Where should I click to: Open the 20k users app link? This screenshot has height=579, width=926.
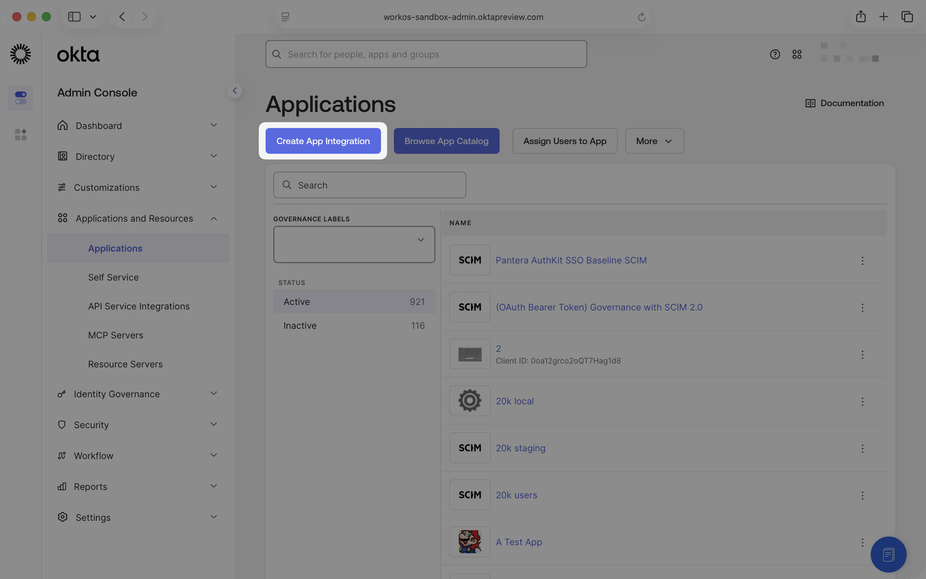point(517,495)
